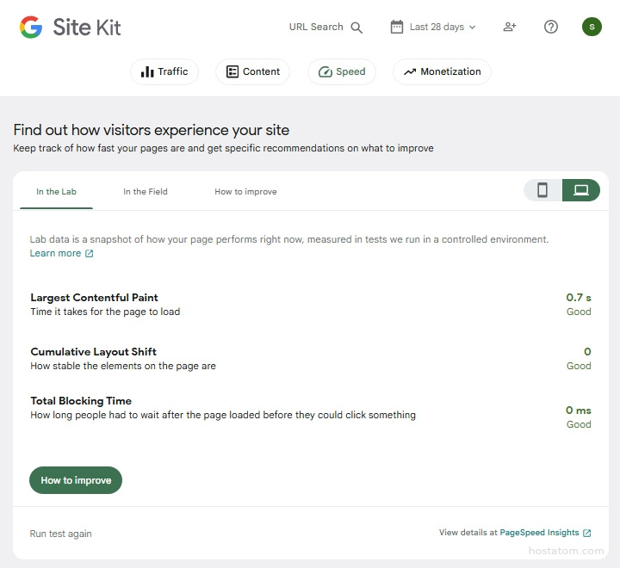620x568 pixels.
Task: Select desktop device view
Action: 581,190
